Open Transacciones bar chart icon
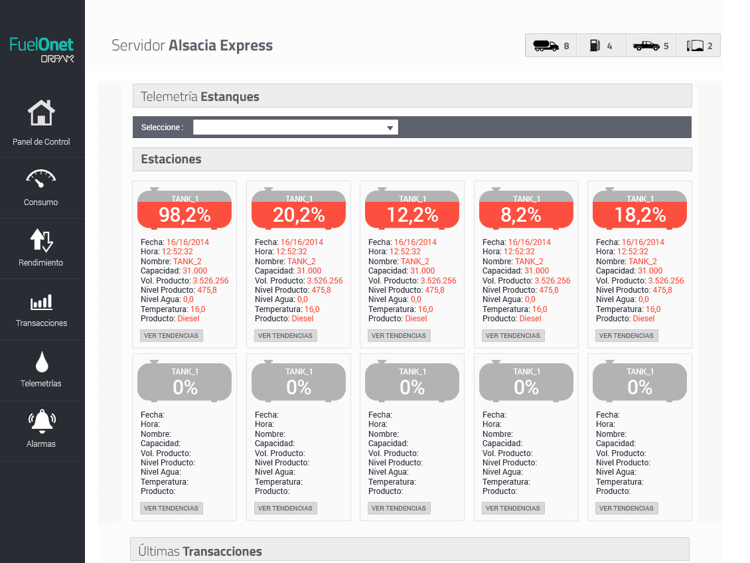 [41, 303]
